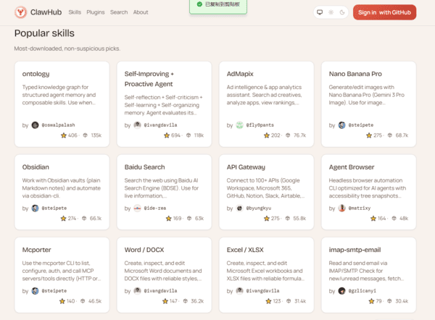Viewport: 435px width, 320px height.
Task: Click @matrixy avatar on Agent Browser card
Action: click(x=342, y=208)
